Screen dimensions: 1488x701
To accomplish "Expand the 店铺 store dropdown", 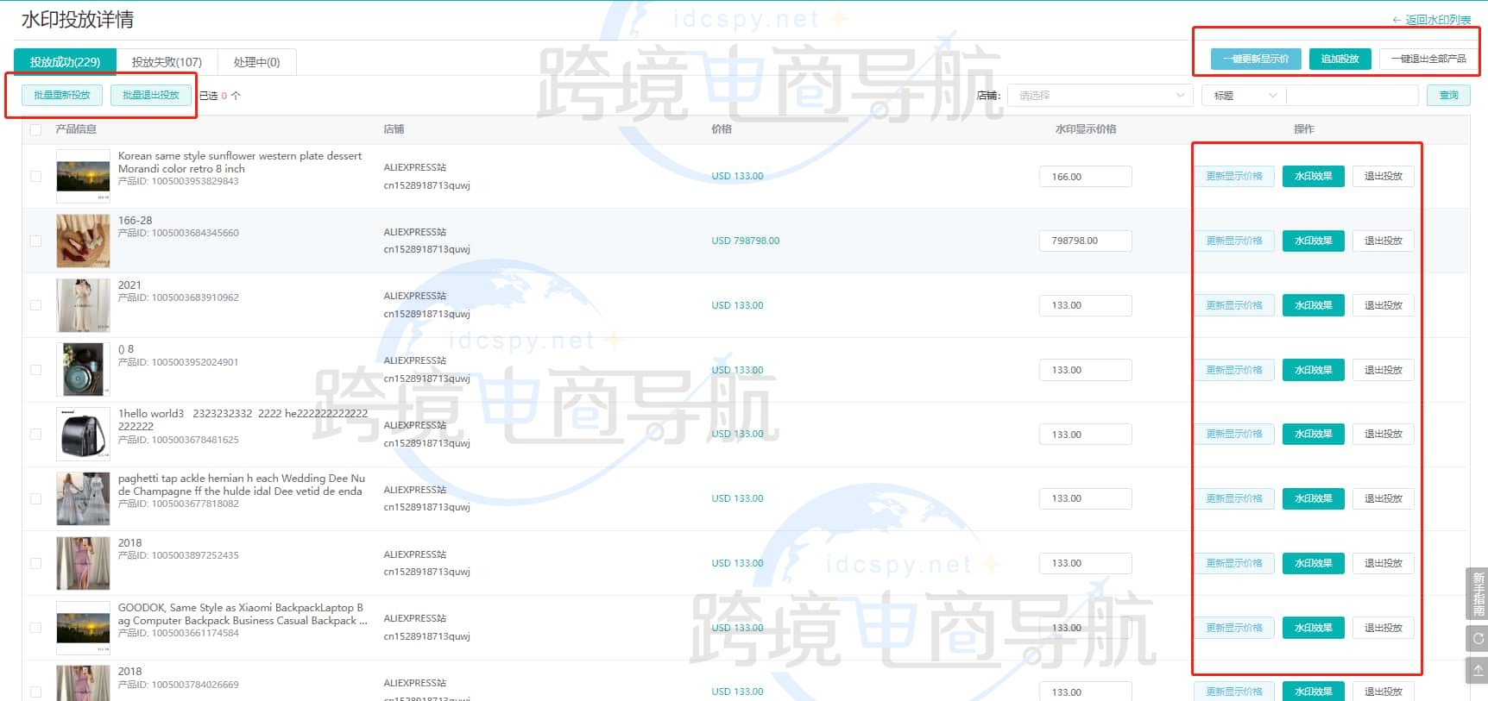I will click(x=1100, y=96).
